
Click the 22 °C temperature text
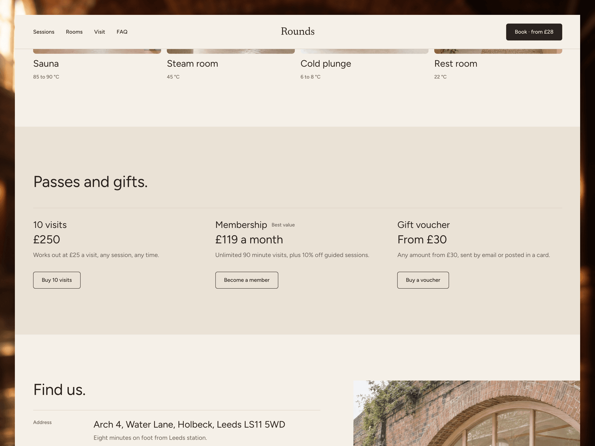coord(440,77)
